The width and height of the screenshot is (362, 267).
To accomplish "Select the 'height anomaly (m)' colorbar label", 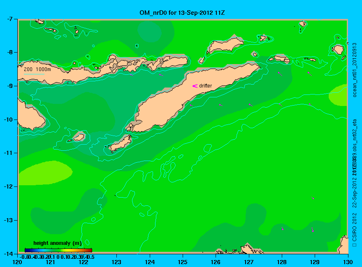I will (58, 243).
